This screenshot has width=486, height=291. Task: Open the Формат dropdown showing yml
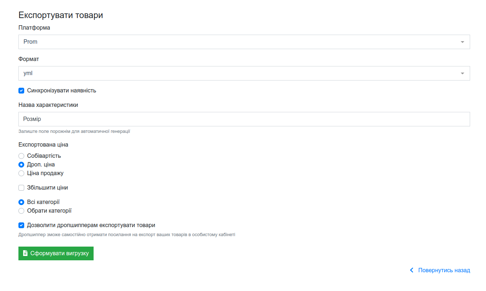click(x=244, y=73)
